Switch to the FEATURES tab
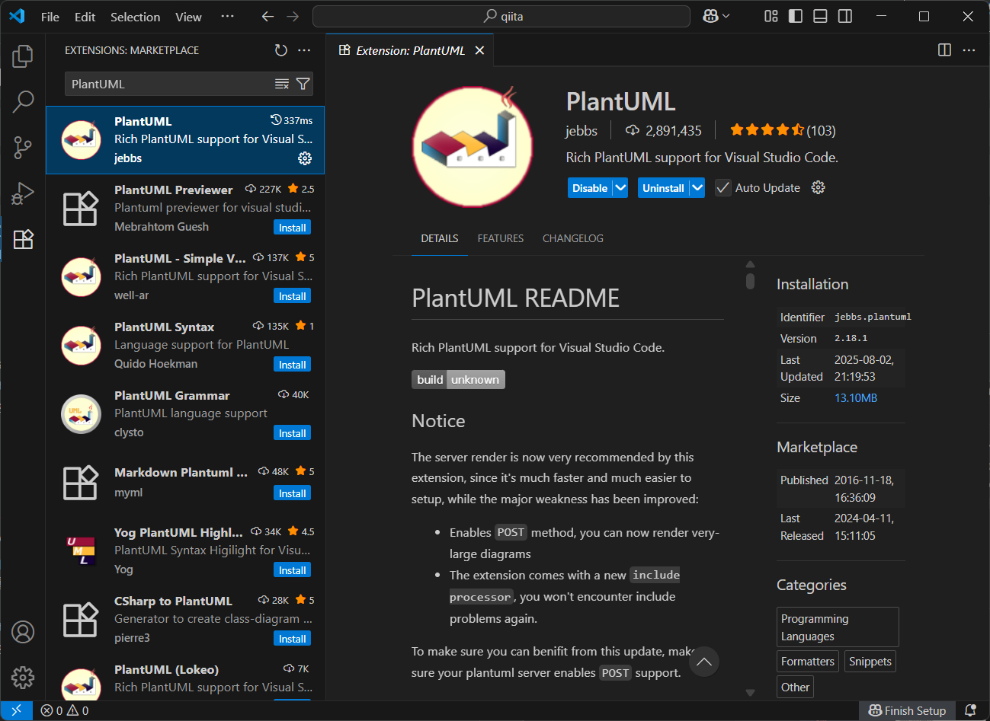Viewport: 990px width, 721px height. click(500, 238)
